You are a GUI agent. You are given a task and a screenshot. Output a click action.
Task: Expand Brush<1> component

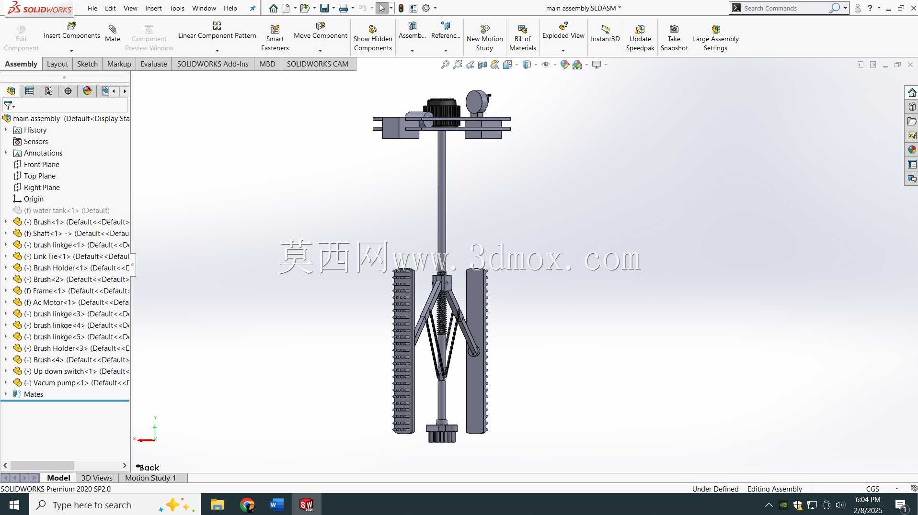pyautogui.click(x=6, y=222)
